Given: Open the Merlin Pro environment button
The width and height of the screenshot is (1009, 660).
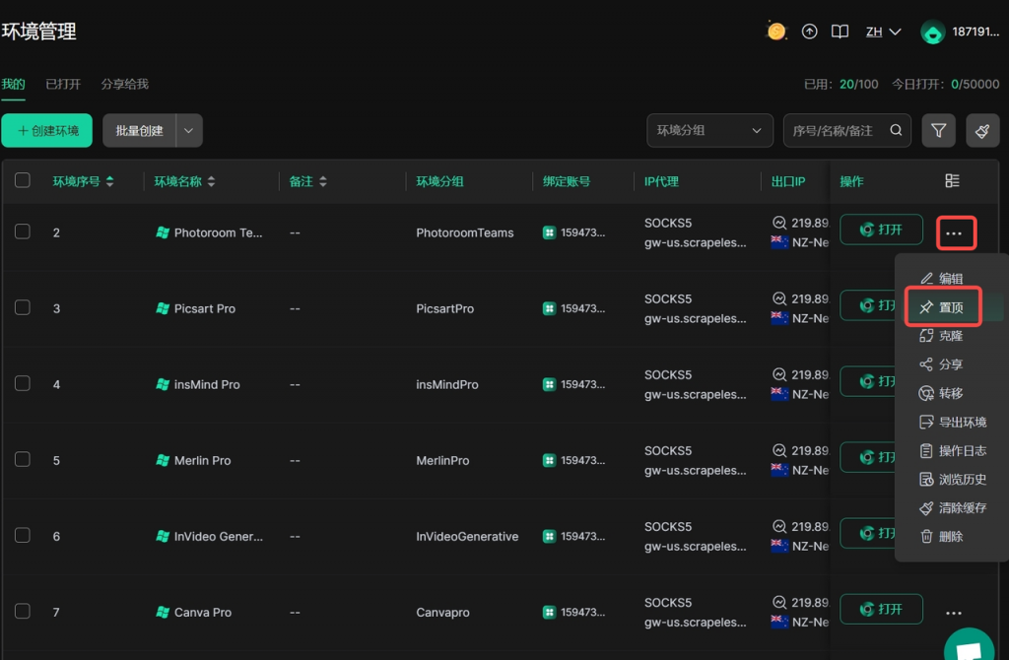Looking at the screenshot, I should pos(868,457).
